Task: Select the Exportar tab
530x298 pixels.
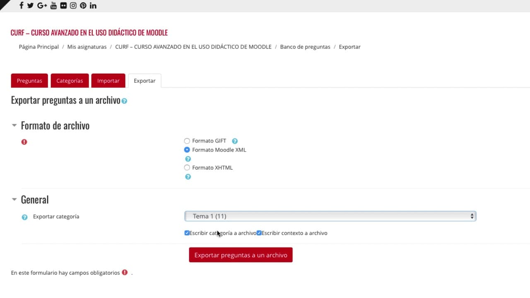Action: point(145,81)
